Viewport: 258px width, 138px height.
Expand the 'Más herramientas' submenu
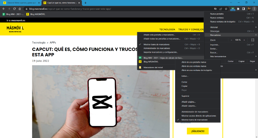coord(218,56)
